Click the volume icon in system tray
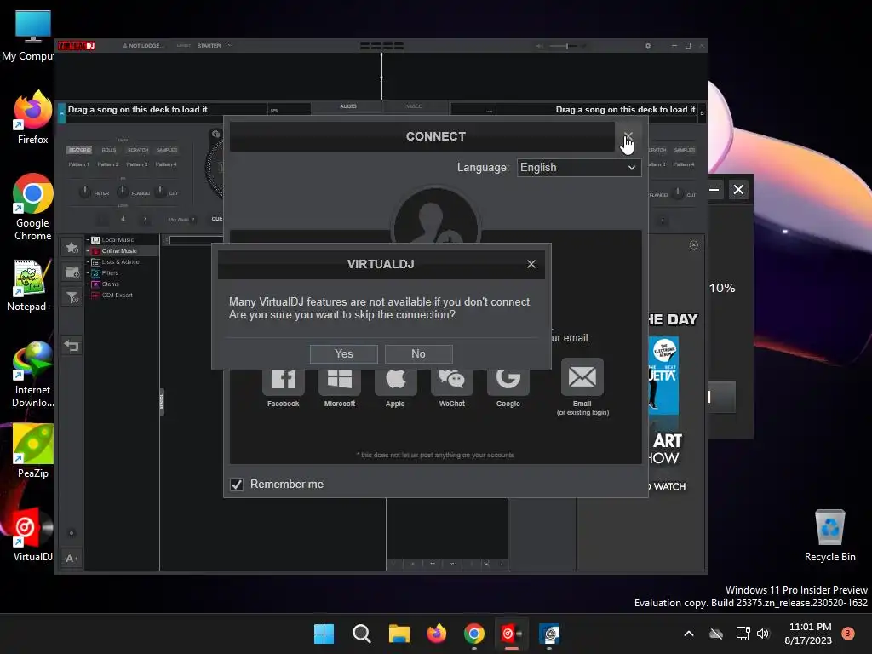The height and width of the screenshot is (654, 872). (763, 634)
